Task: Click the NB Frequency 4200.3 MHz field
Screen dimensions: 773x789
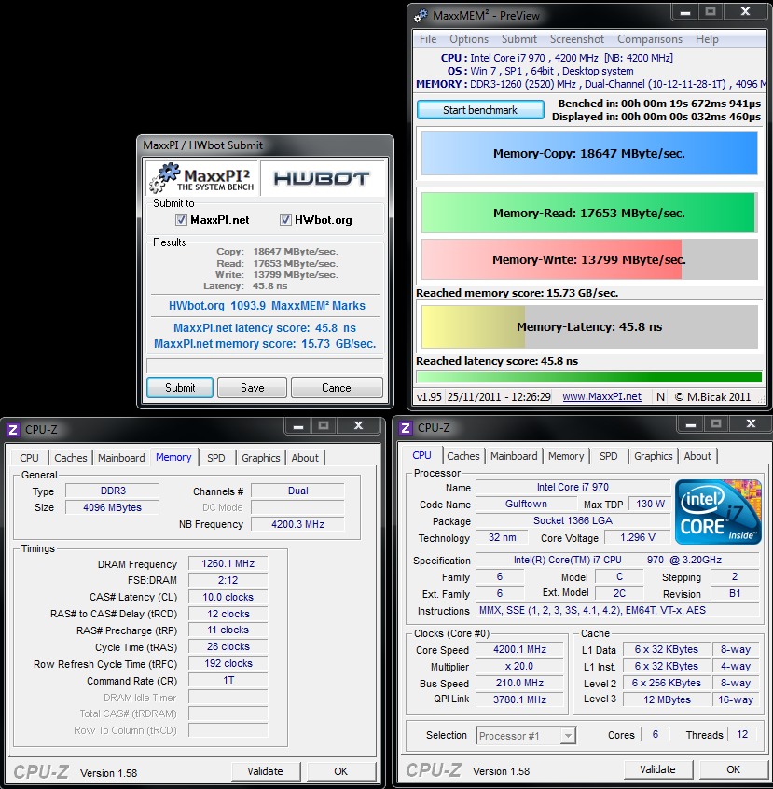Action: coord(298,524)
